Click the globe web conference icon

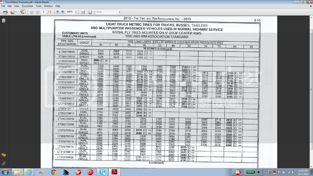23,12
